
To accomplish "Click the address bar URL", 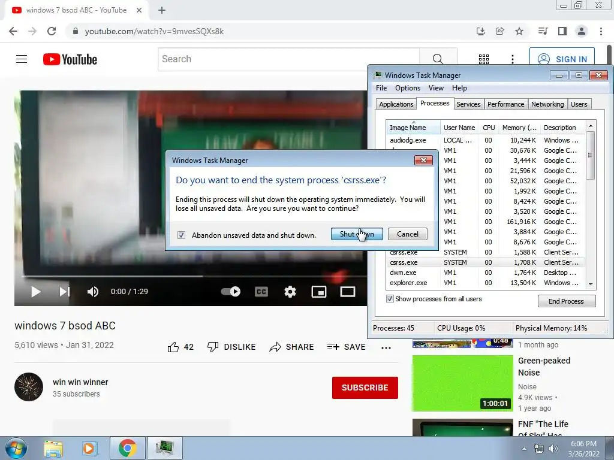I will click(154, 31).
